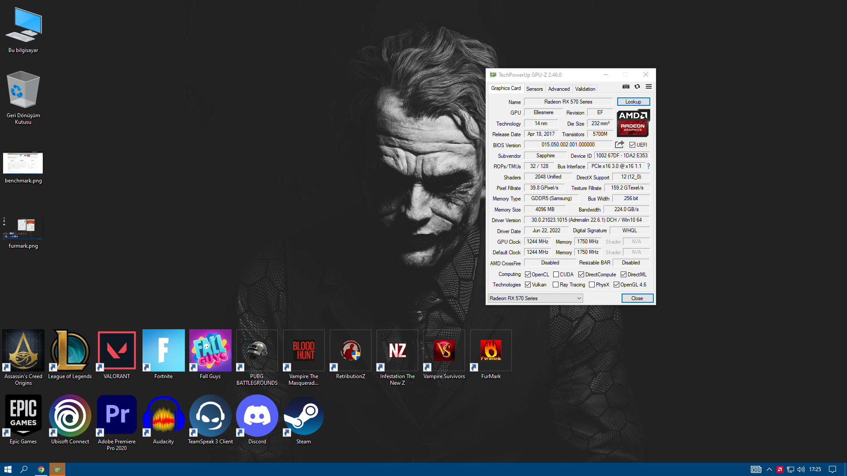Click the GPU-Z screenshot camera icon
The width and height of the screenshot is (847, 476).
click(x=626, y=86)
